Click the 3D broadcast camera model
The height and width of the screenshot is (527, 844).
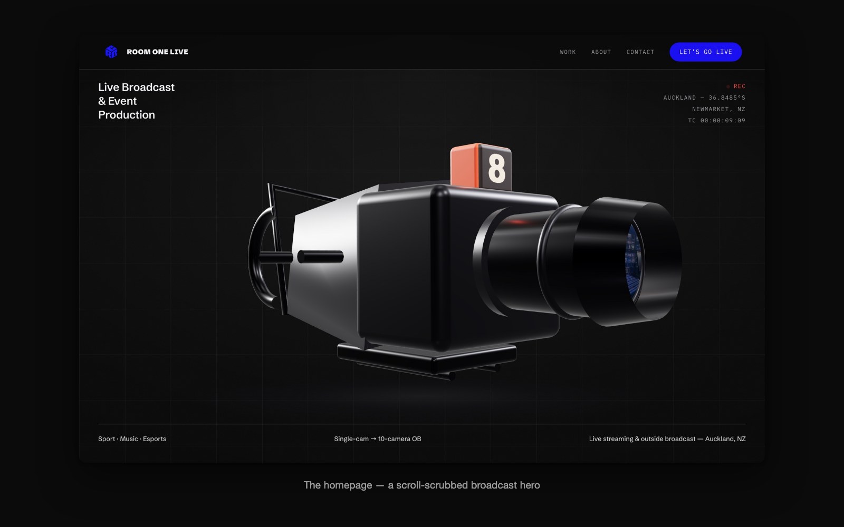464,261
